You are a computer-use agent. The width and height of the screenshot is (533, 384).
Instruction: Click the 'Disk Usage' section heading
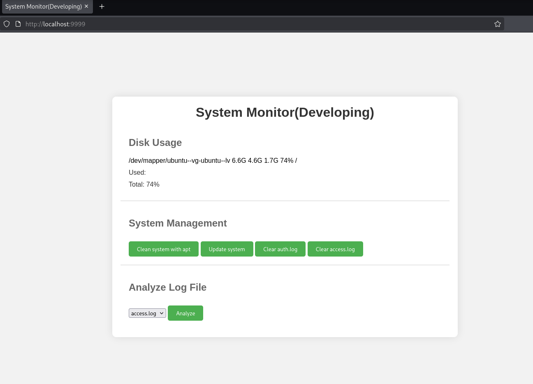point(155,143)
